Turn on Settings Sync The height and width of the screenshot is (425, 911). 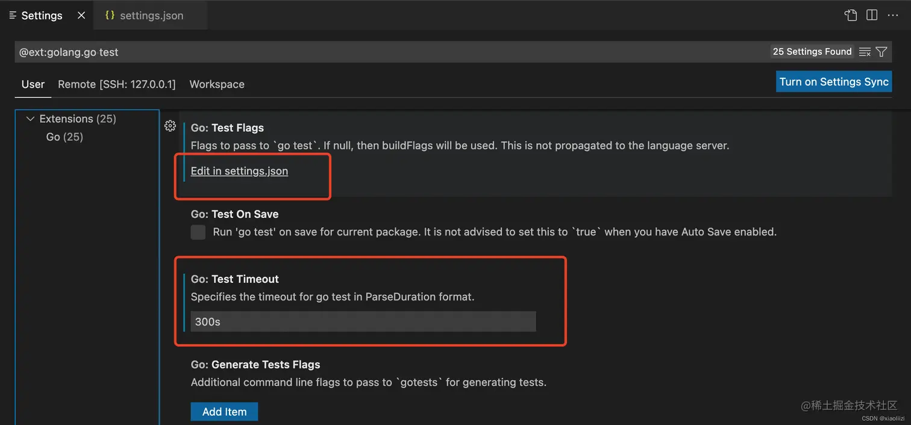click(834, 82)
